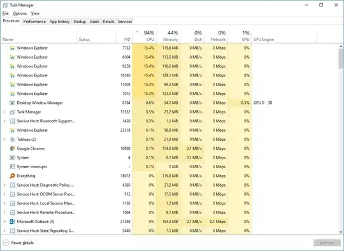Screen dimensions: 344x251
Task: Sort by the GPU column header
Action: coord(240,36)
